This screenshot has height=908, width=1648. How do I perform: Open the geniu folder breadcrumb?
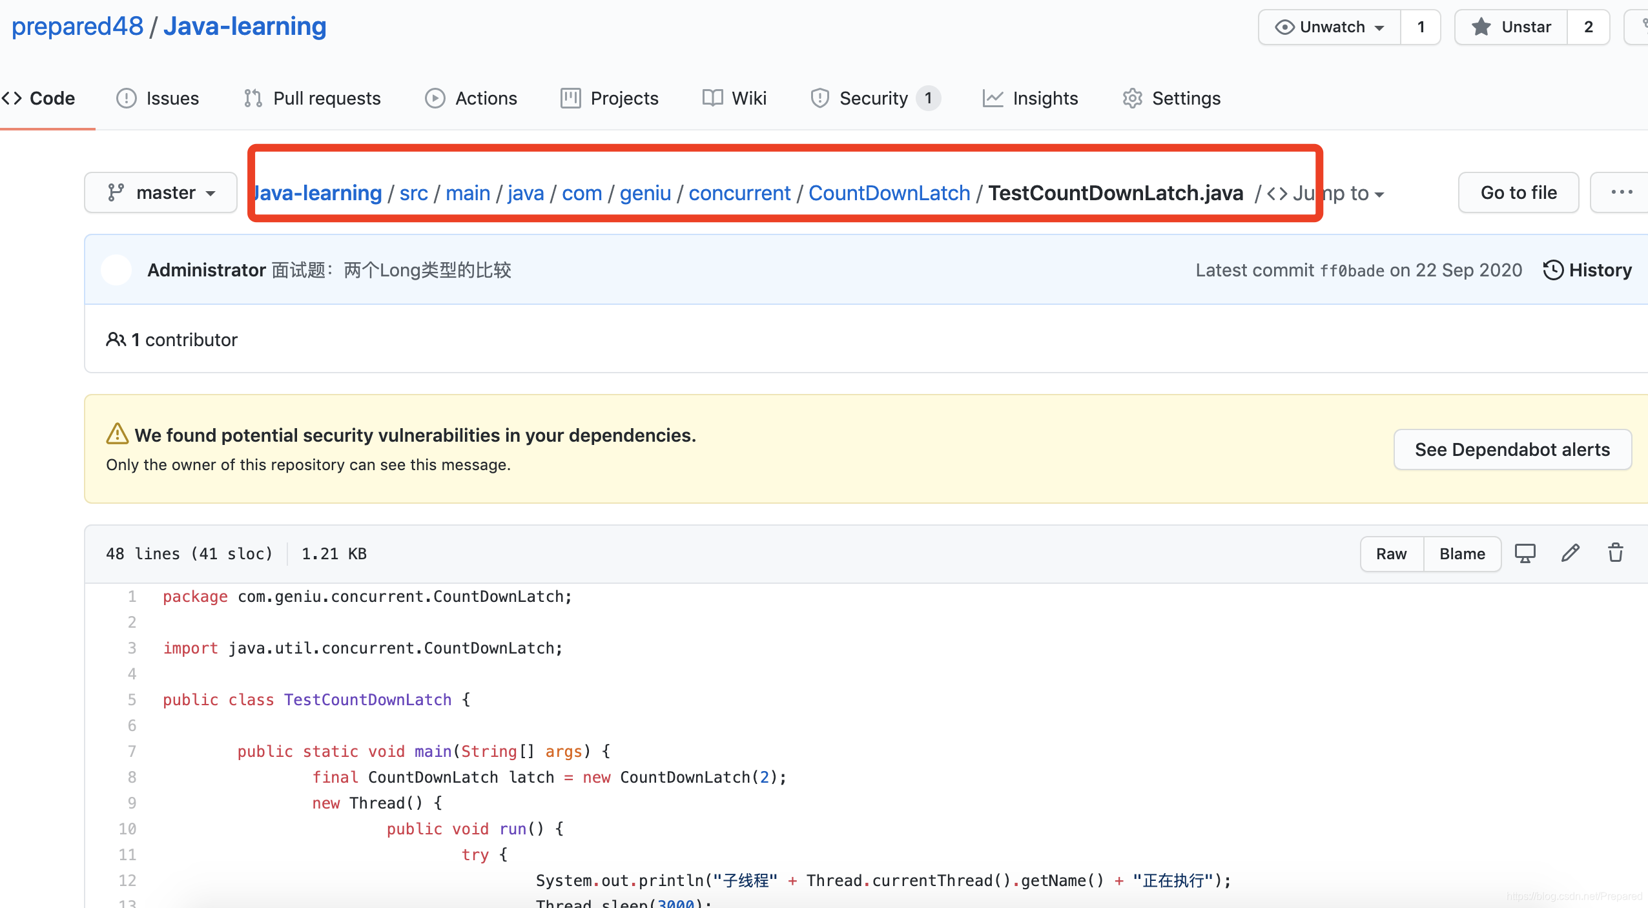[646, 193]
